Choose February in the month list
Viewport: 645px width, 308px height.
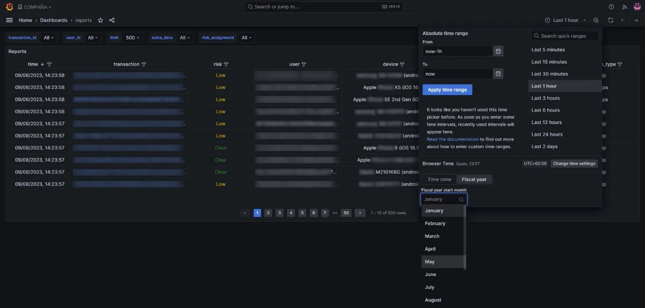tap(443, 223)
